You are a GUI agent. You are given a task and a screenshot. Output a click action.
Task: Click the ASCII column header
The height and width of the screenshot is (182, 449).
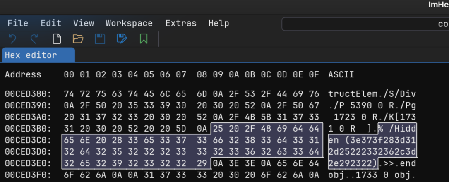(341, 75)
